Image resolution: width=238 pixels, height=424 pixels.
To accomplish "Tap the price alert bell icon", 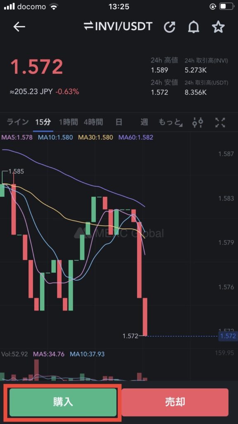I will tap(193, 27).
